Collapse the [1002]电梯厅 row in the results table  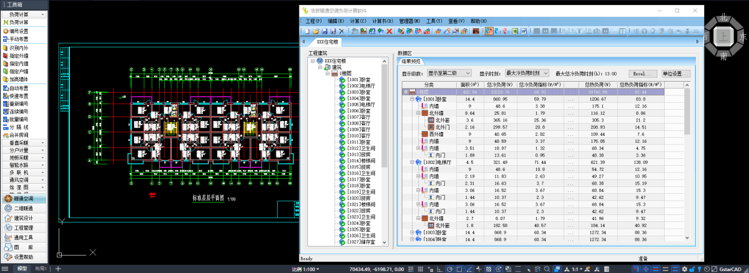pos(413,161)
